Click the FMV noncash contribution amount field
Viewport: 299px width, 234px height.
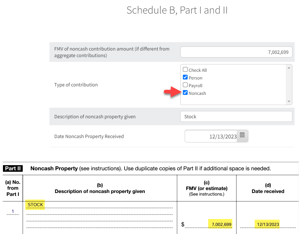click(236, 52)
